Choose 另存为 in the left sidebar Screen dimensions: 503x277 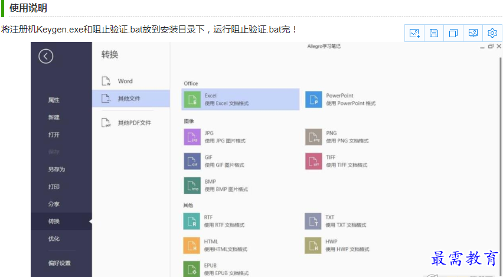(57, 170)
